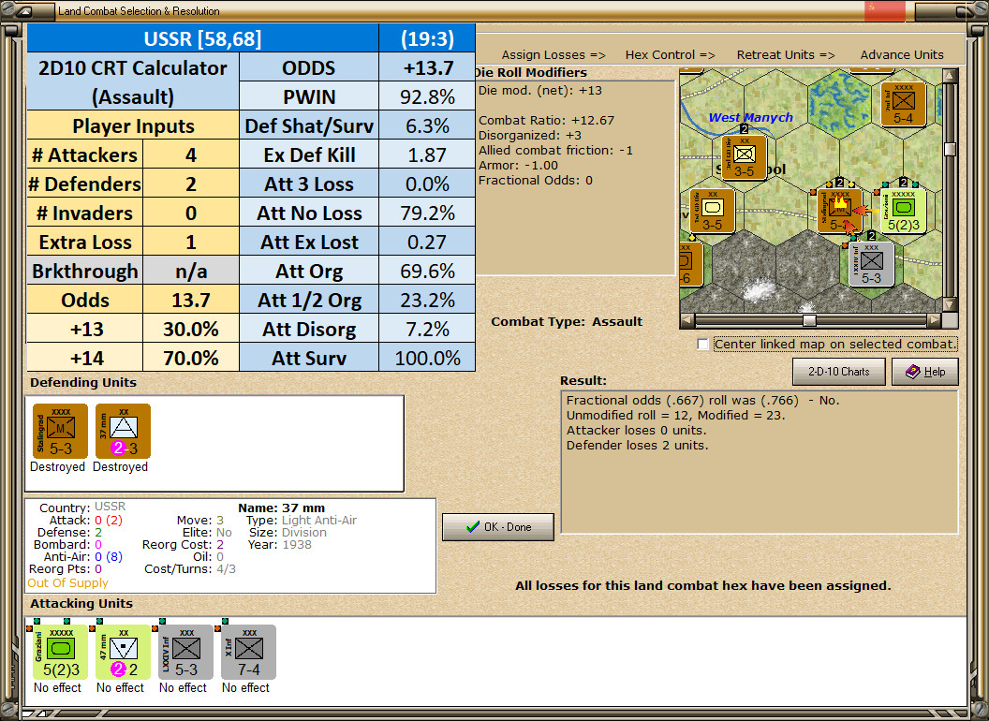Click mini-map scroll up arrow
989x721 pixels.
(x=950, y=76)
